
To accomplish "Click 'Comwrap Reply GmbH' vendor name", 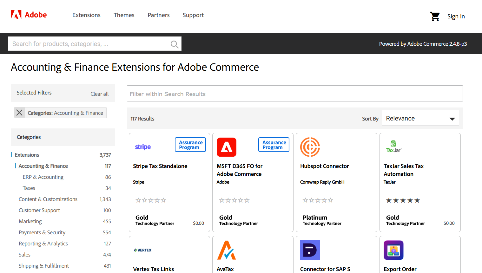I will click(322, 182).
